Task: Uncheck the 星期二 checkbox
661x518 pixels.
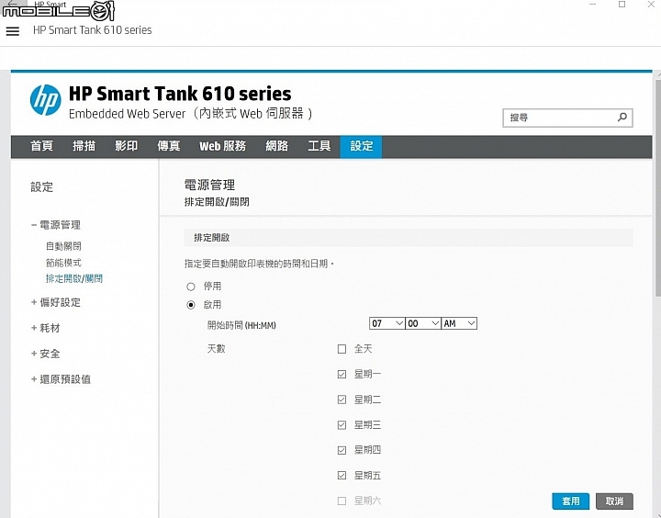Action: 342,400
